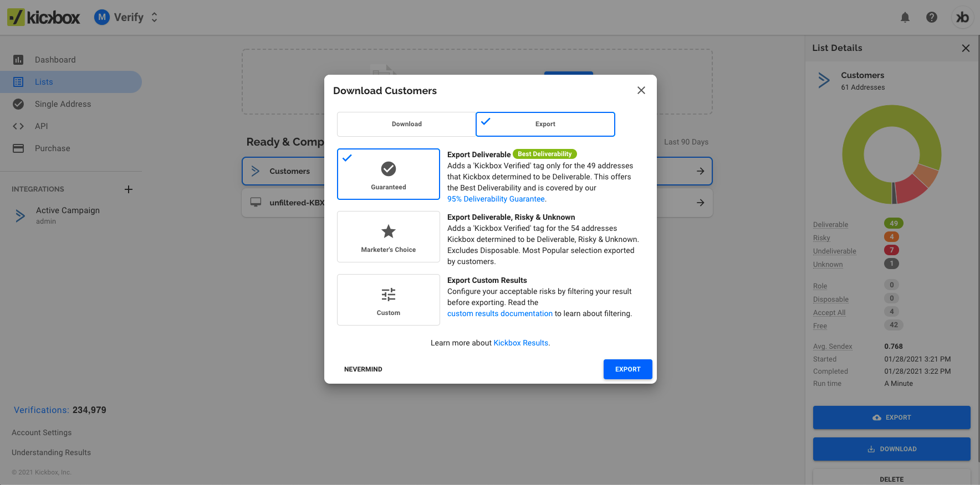Click the Dashboard chart icon

click(18, 60)
